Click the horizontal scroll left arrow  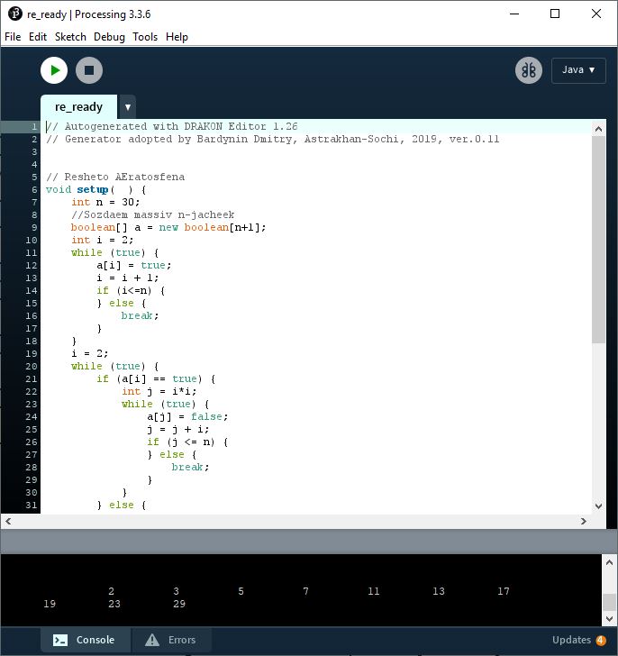[x=8, y=521]
